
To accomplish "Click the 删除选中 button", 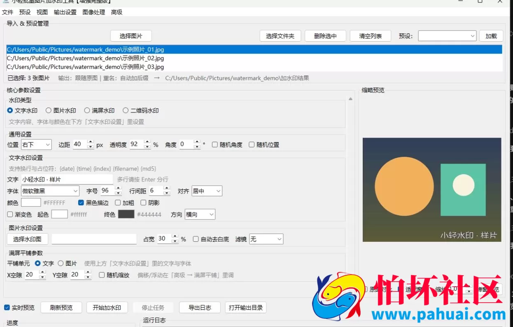I will (x=325, y=36).
